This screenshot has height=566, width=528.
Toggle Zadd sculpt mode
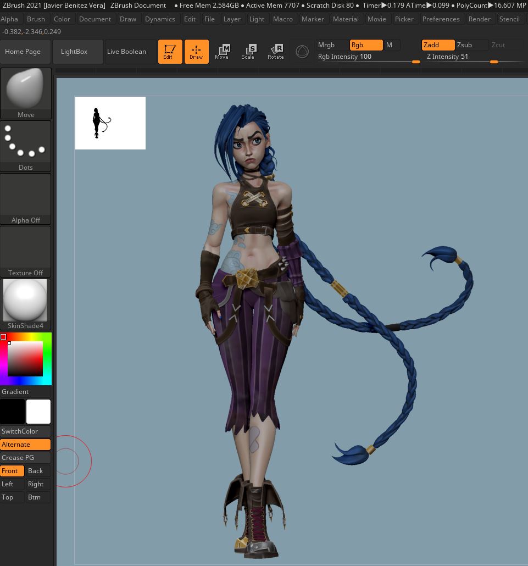pyautogui.click(x=438, y=45)
